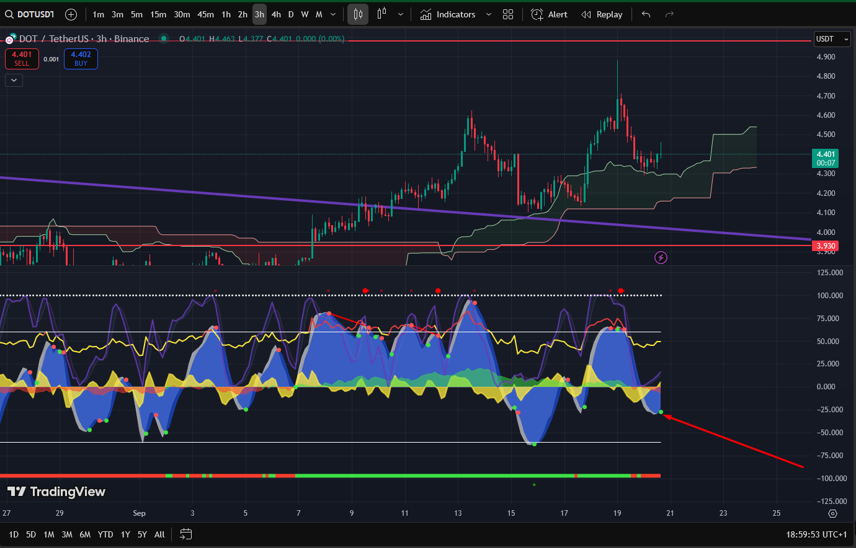
Task: Open the go-to-date calendar icon
Action: click(x=186, y=534)
